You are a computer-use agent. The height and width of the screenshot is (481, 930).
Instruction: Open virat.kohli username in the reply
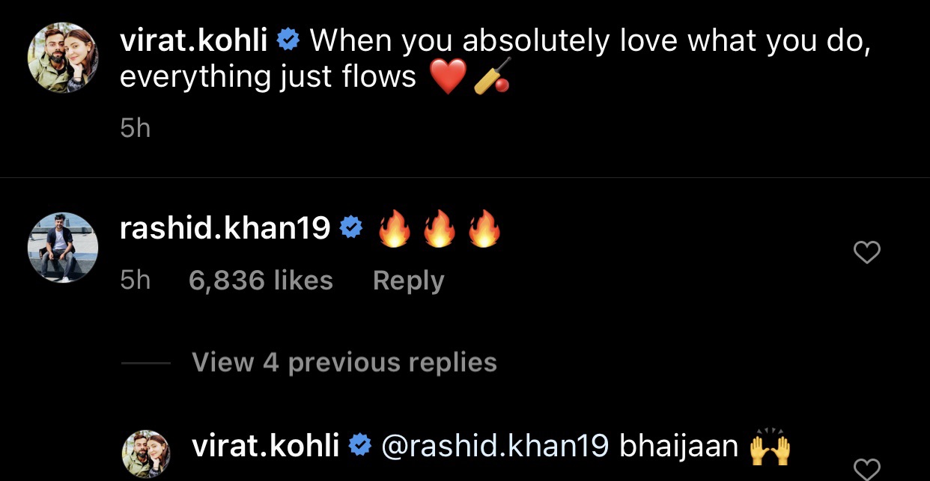pyautogui.click(x=266, y=447)
